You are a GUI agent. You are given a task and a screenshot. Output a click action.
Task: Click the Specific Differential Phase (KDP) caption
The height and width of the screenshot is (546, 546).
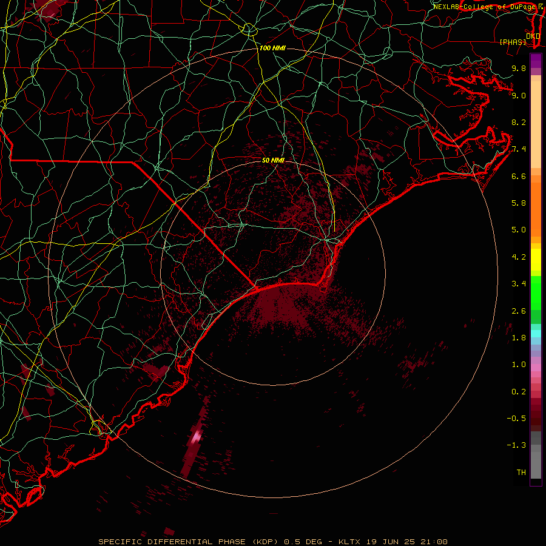point(189,542)
